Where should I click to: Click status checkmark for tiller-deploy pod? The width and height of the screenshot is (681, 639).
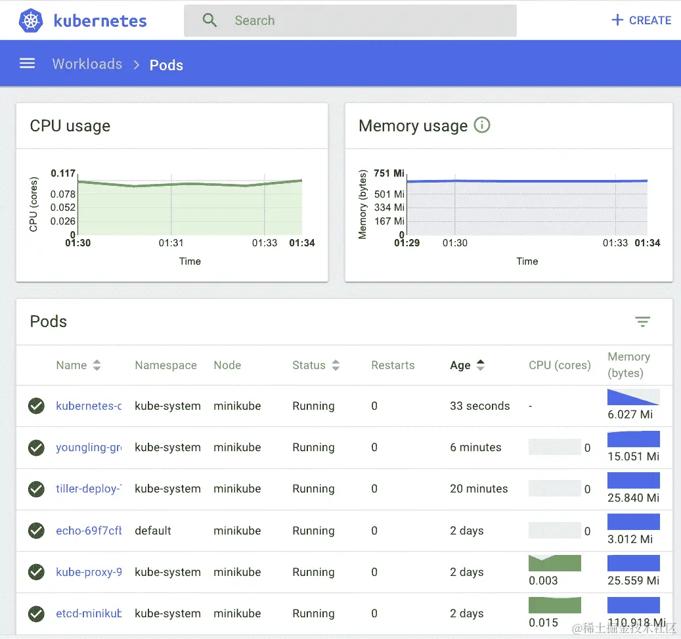36,489
